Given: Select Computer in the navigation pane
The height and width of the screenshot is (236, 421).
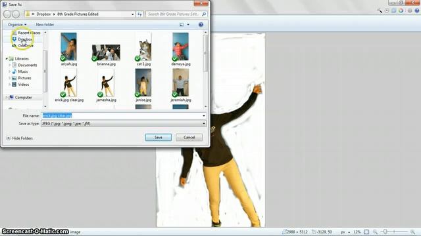Looking at the screenshot, I should click(x=20, y=98).
